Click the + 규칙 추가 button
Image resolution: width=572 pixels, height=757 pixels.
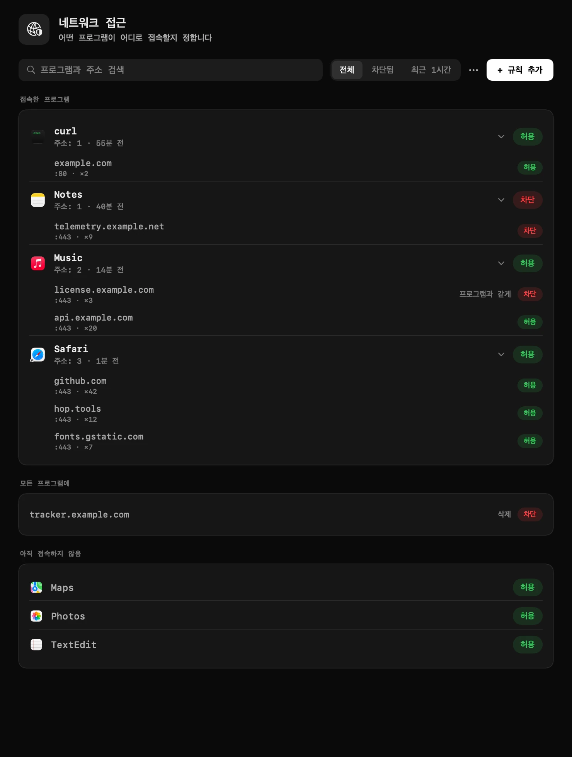click(520, 70)
